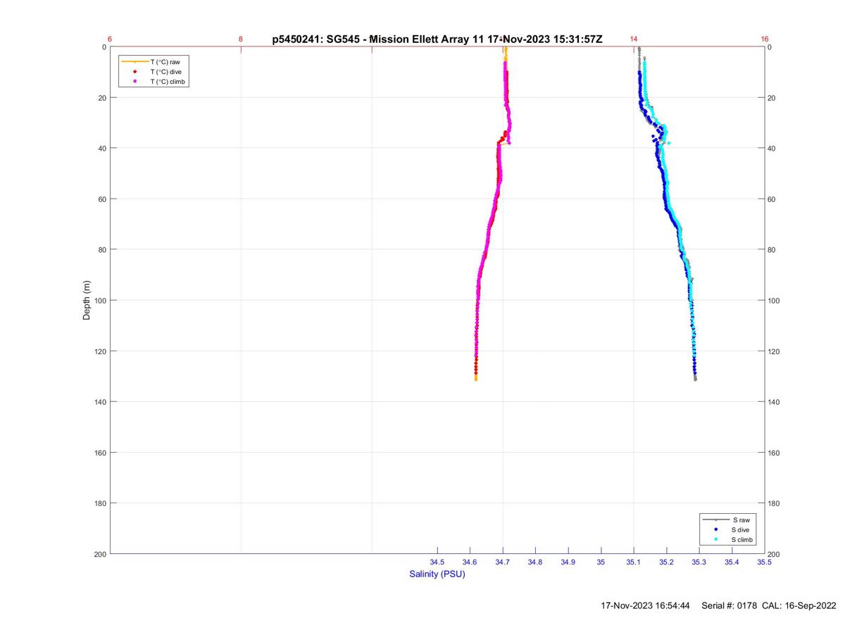Click the salinity tick label 34.9
Image resolution: width=845 pixels, height=623 pixels.
point(568,562)
